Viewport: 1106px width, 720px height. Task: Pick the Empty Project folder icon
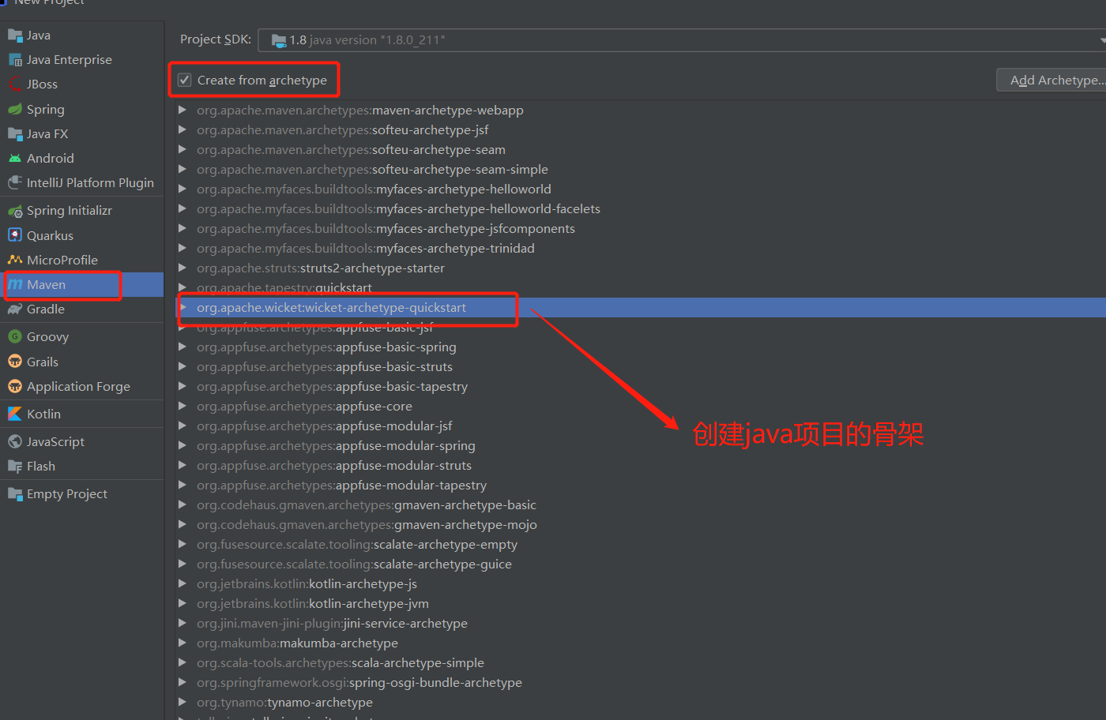point(15,494)
